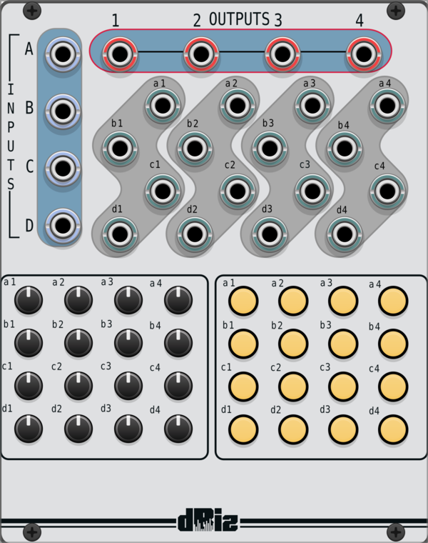Toggle the d2 yellow button

click(x=293, y=429)
